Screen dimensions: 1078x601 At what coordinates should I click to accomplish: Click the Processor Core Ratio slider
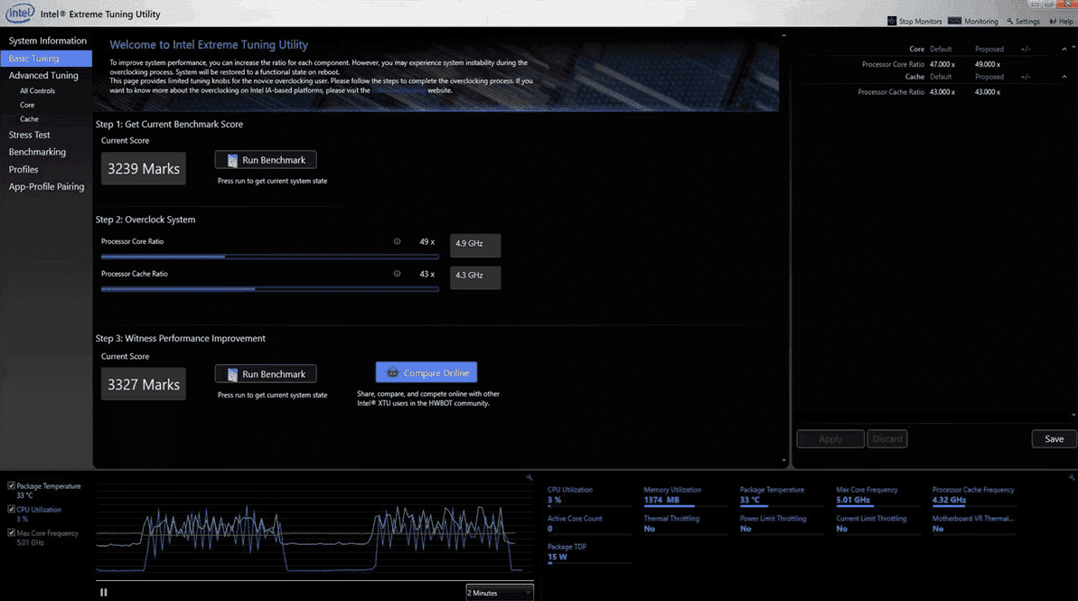pos(269,257)
